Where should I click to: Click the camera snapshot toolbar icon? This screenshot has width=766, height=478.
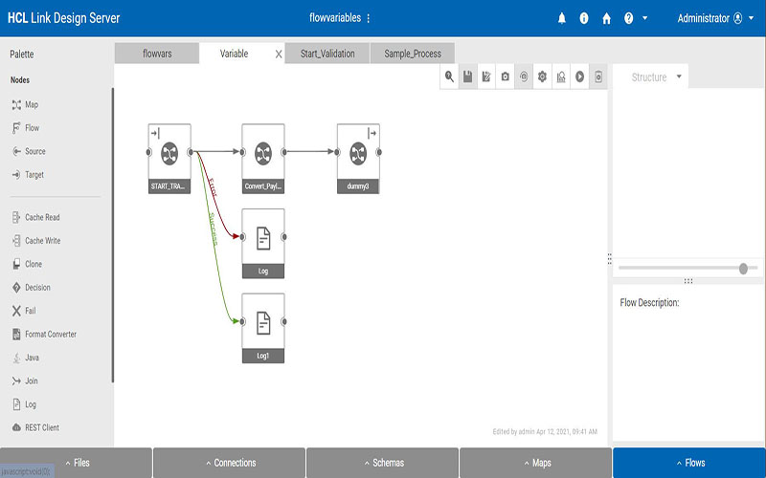click(x=506, y=76)
